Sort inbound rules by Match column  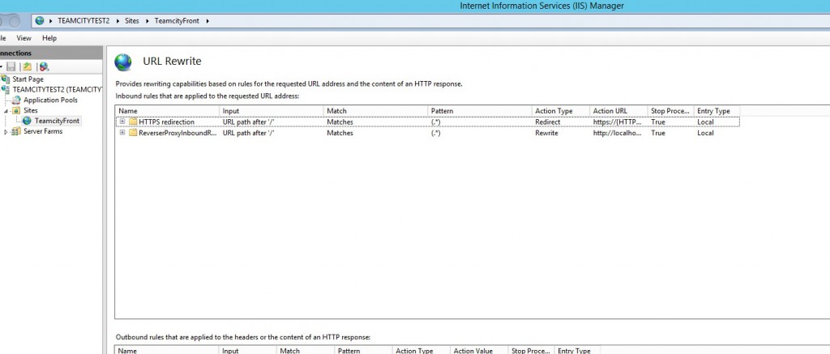click(x=376, y=111)
